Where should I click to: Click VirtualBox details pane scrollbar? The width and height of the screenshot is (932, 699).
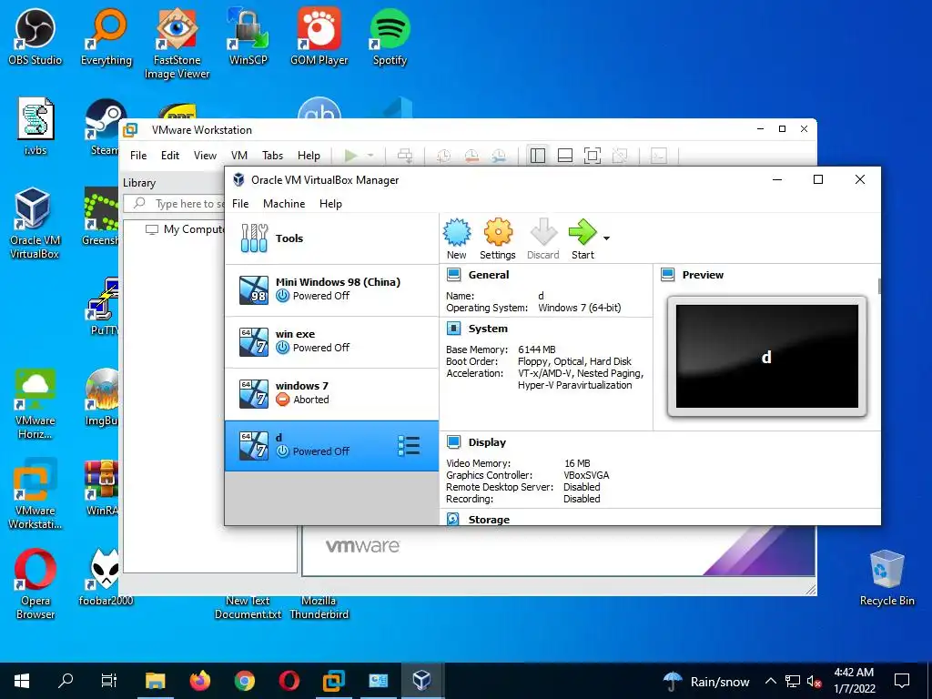click(x=879, y=286)
